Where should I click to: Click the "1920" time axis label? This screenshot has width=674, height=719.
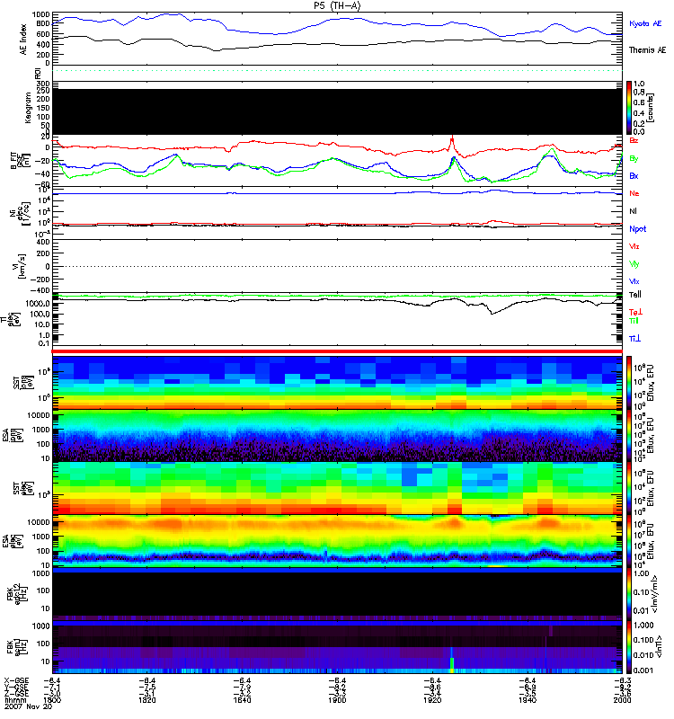432,700
